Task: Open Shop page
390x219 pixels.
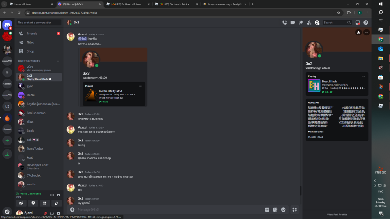Action: 39,51
